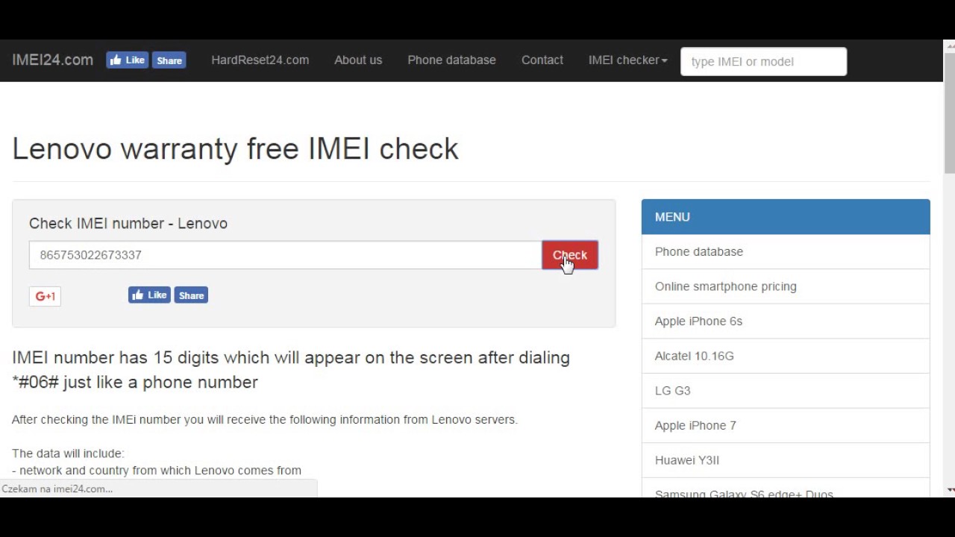
Task: Click the navbar Facebook Like button
Action: 127,60
